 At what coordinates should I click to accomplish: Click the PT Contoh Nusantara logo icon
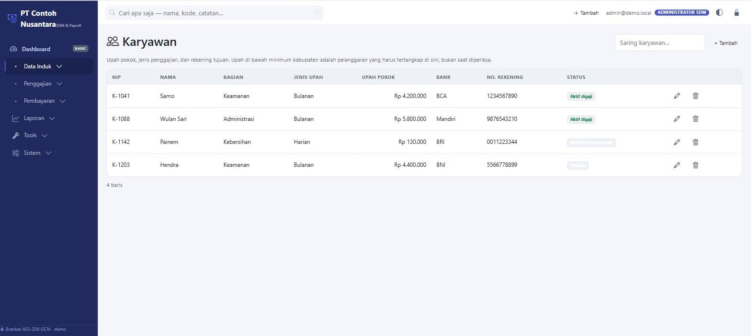click(x=12, y=18)
